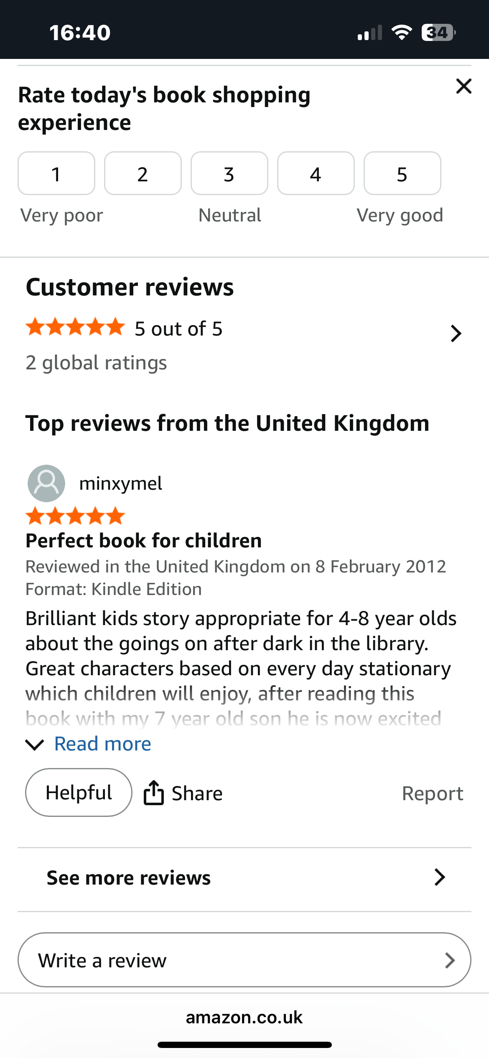Select rating 1 Very poor
This screenshot has height=1058, width=489.
(x=56, y=173)
